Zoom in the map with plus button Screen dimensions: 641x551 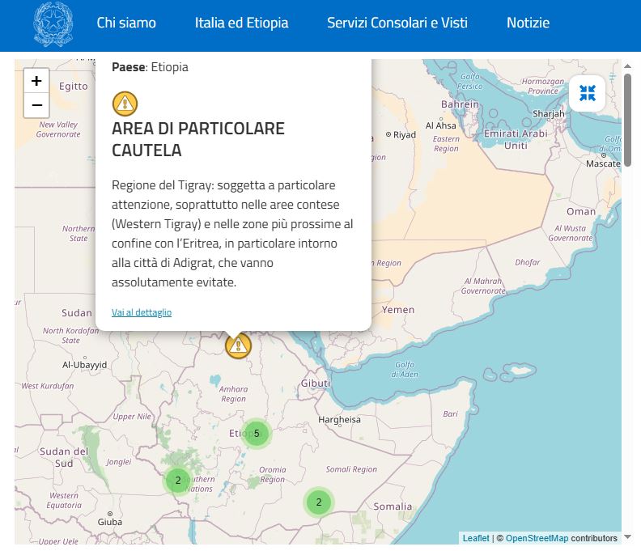pyautogui.click(x=36, y=81)
